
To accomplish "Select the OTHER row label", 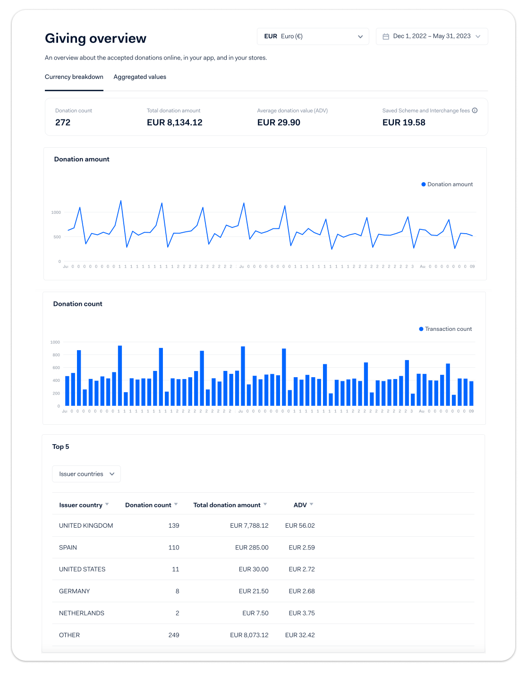I will click(x=69, y=635).
